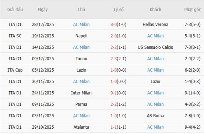The width and height of the screenshot is (204, 134).
Task: Select the ITA SC league label
Action: [x=15, y=36]
